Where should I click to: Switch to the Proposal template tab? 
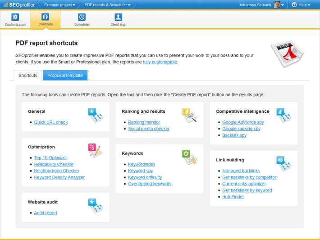[65, 76]
